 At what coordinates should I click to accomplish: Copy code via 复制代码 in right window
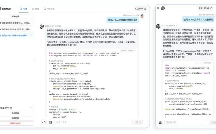[207, 63]
